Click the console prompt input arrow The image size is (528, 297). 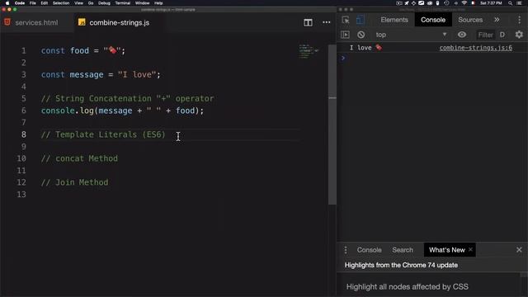[343, 58]
